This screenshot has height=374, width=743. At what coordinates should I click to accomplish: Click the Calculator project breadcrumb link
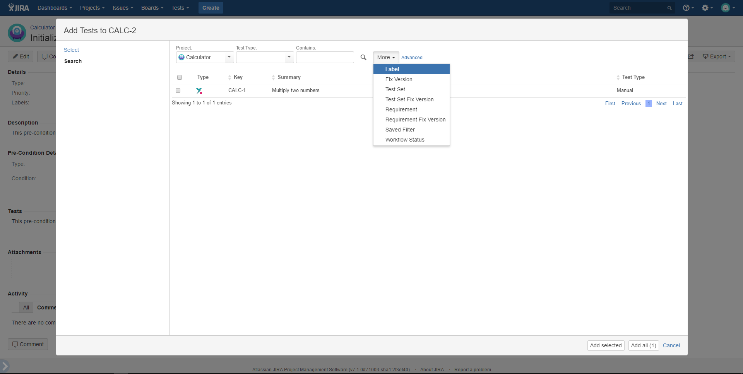coord(43,27)
